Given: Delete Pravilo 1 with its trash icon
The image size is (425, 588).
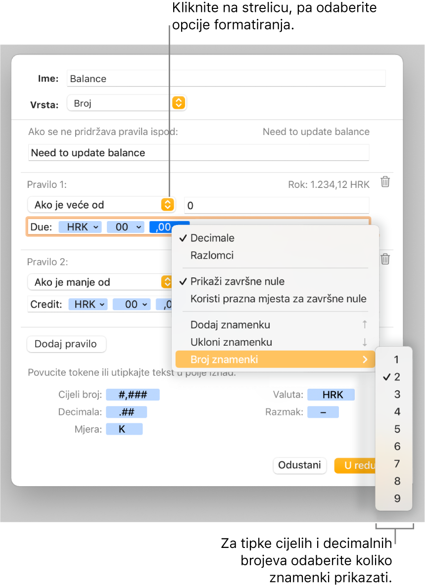Looking at the screenshot, I should (385, 182).
